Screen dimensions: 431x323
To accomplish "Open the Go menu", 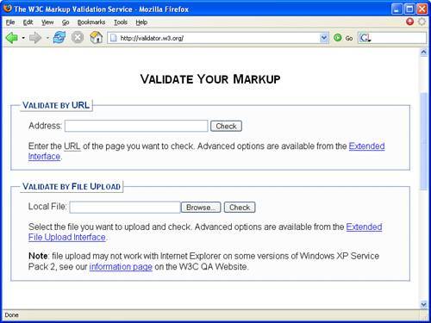I will coord(66,22).
